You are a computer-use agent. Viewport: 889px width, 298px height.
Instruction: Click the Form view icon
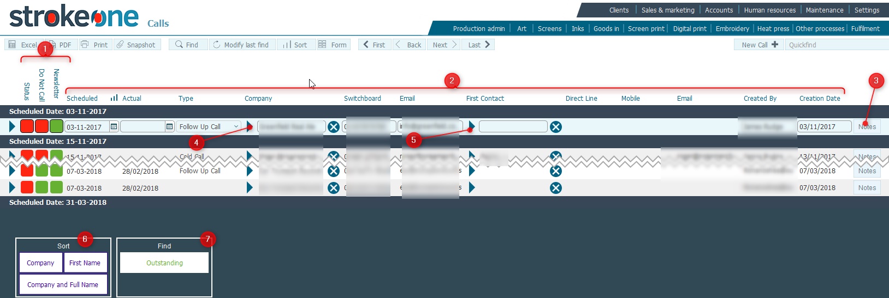pyautogui.click(x=322, y=45)
